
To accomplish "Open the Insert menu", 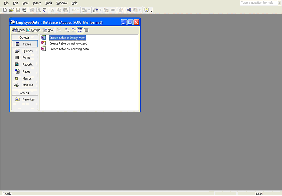I will pos(37,3).
